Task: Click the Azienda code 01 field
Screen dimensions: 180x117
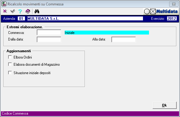Action: (21, 19)
